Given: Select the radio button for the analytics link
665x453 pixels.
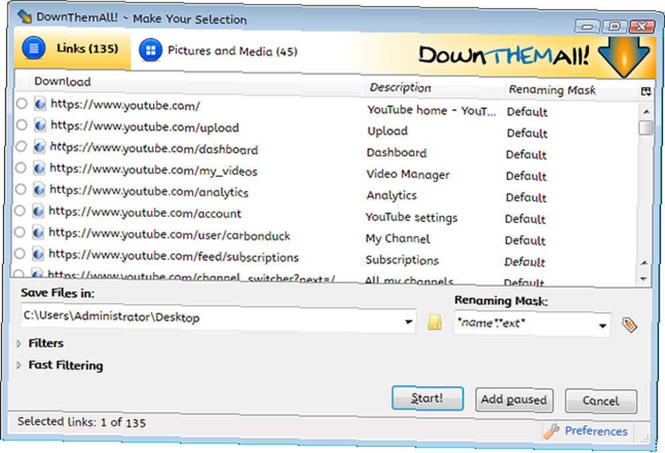Looking at the screenshot, I should [21, 189].
